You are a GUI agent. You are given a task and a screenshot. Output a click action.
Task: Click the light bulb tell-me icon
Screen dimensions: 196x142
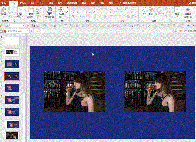click(x=120, y=3)
